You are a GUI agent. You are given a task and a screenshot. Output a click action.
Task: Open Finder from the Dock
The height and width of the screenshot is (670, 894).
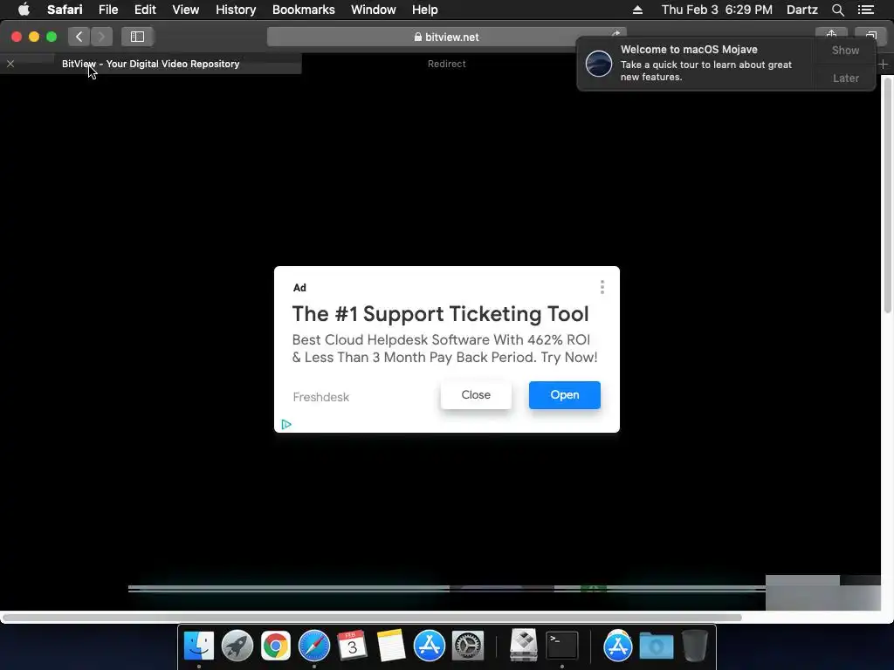click(198, 646)
